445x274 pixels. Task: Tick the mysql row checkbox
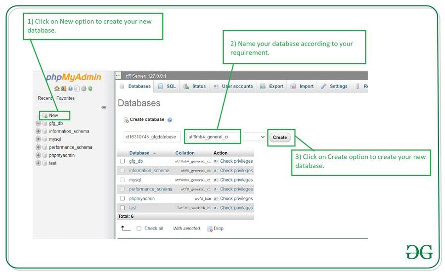122,180
